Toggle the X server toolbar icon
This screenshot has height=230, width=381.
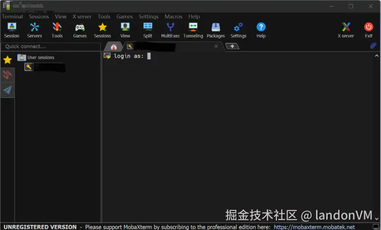[x=346, y=30]
